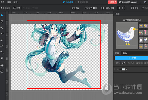Click the 属性 panel header
This screenshot has height=100, width=148.
click(118, 14)
